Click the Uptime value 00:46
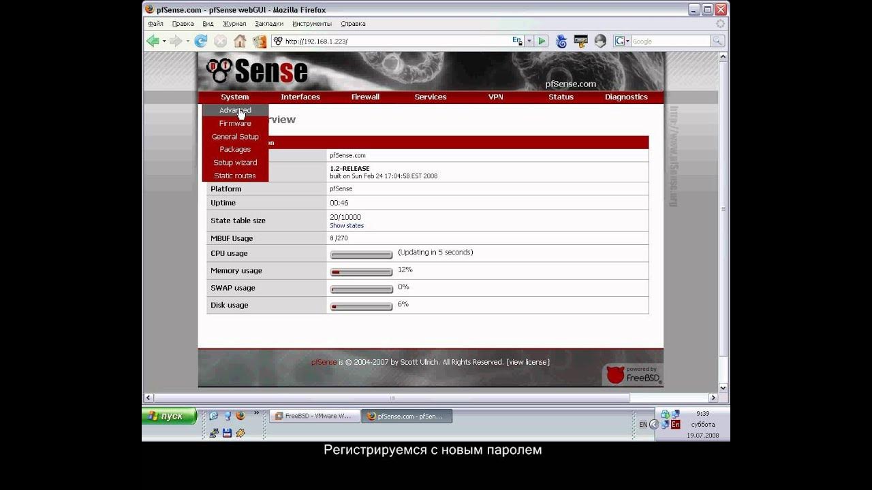 (x=339, y=203)
